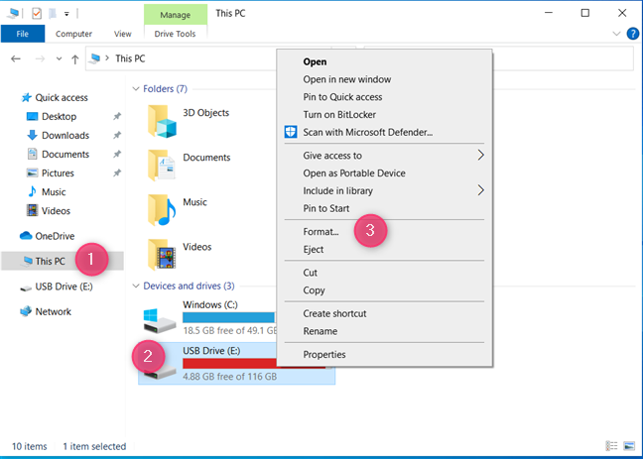Click the 4.88 GB free of 116 GB text
Image resolution: width=643 pixels, height=459 pixels.
coord(229,377)
